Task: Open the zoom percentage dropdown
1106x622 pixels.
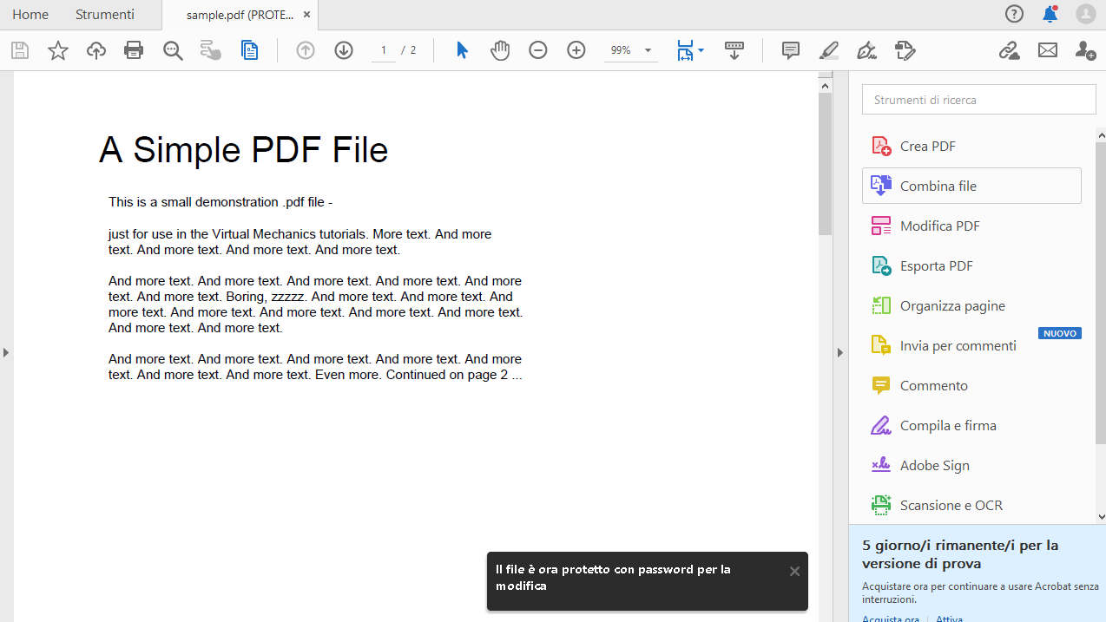Action: pyautogui.click(x=647, y=50)
